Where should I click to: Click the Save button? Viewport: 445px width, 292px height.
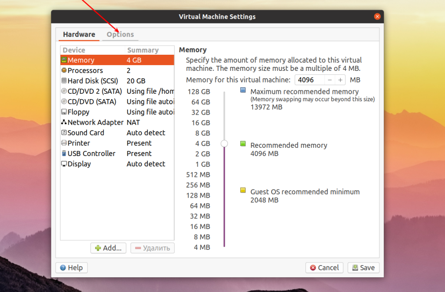point(364,268)
